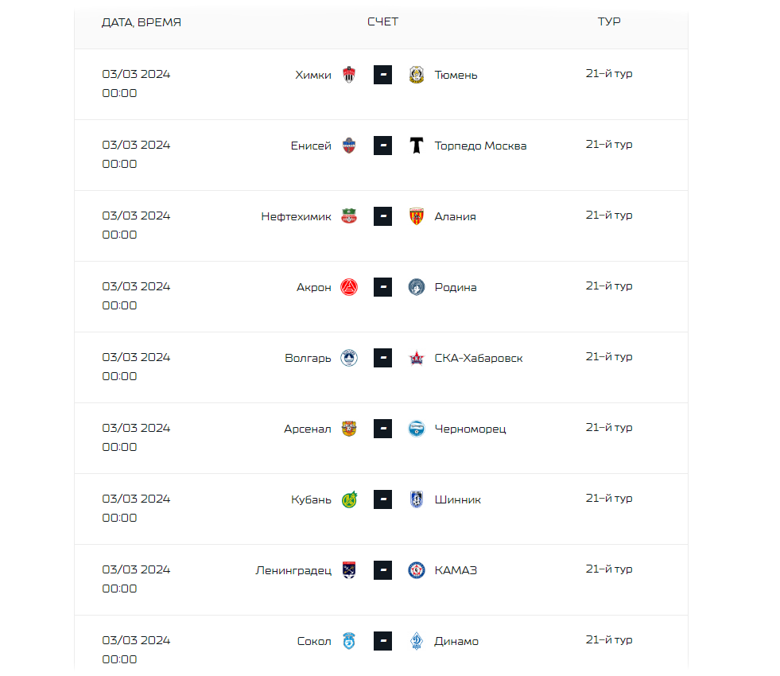Click the СКА-Хабаровск star logo

[417, 358]
